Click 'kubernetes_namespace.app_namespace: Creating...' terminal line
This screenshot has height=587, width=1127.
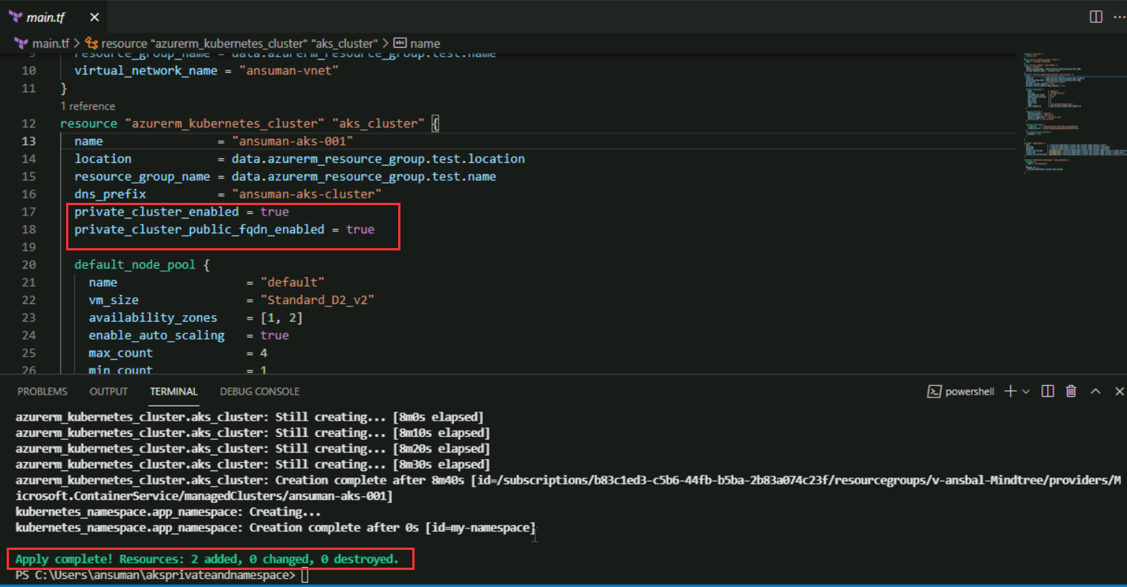[x=169, y=512]
